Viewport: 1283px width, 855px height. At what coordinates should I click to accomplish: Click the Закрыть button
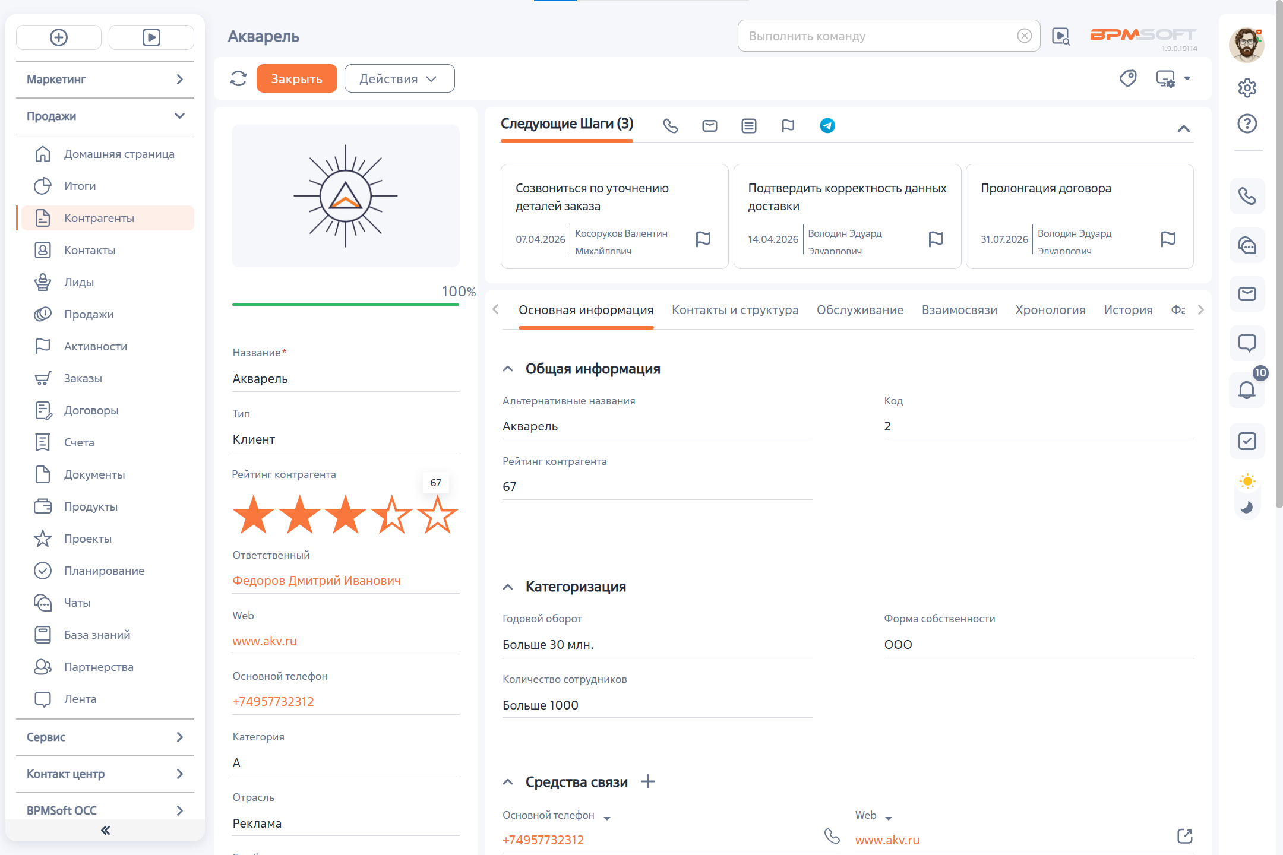click(296, 78)
